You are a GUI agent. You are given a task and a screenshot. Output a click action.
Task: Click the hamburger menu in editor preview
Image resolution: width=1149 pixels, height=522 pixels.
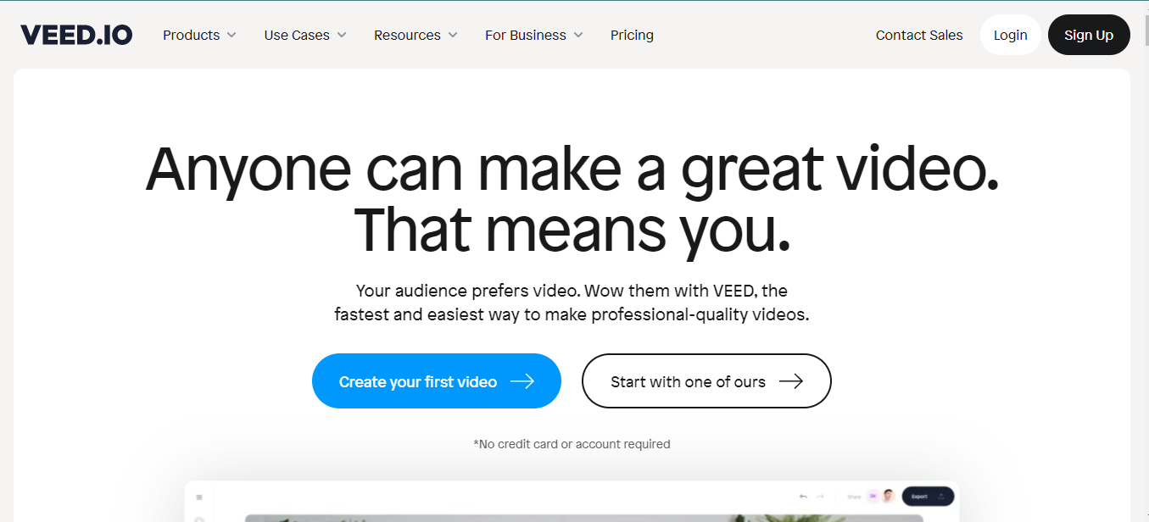tap(199, 497)
